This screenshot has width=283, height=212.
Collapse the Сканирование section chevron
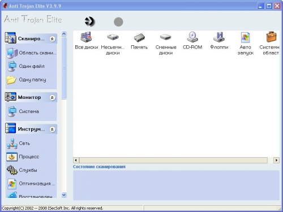(52, 39)
